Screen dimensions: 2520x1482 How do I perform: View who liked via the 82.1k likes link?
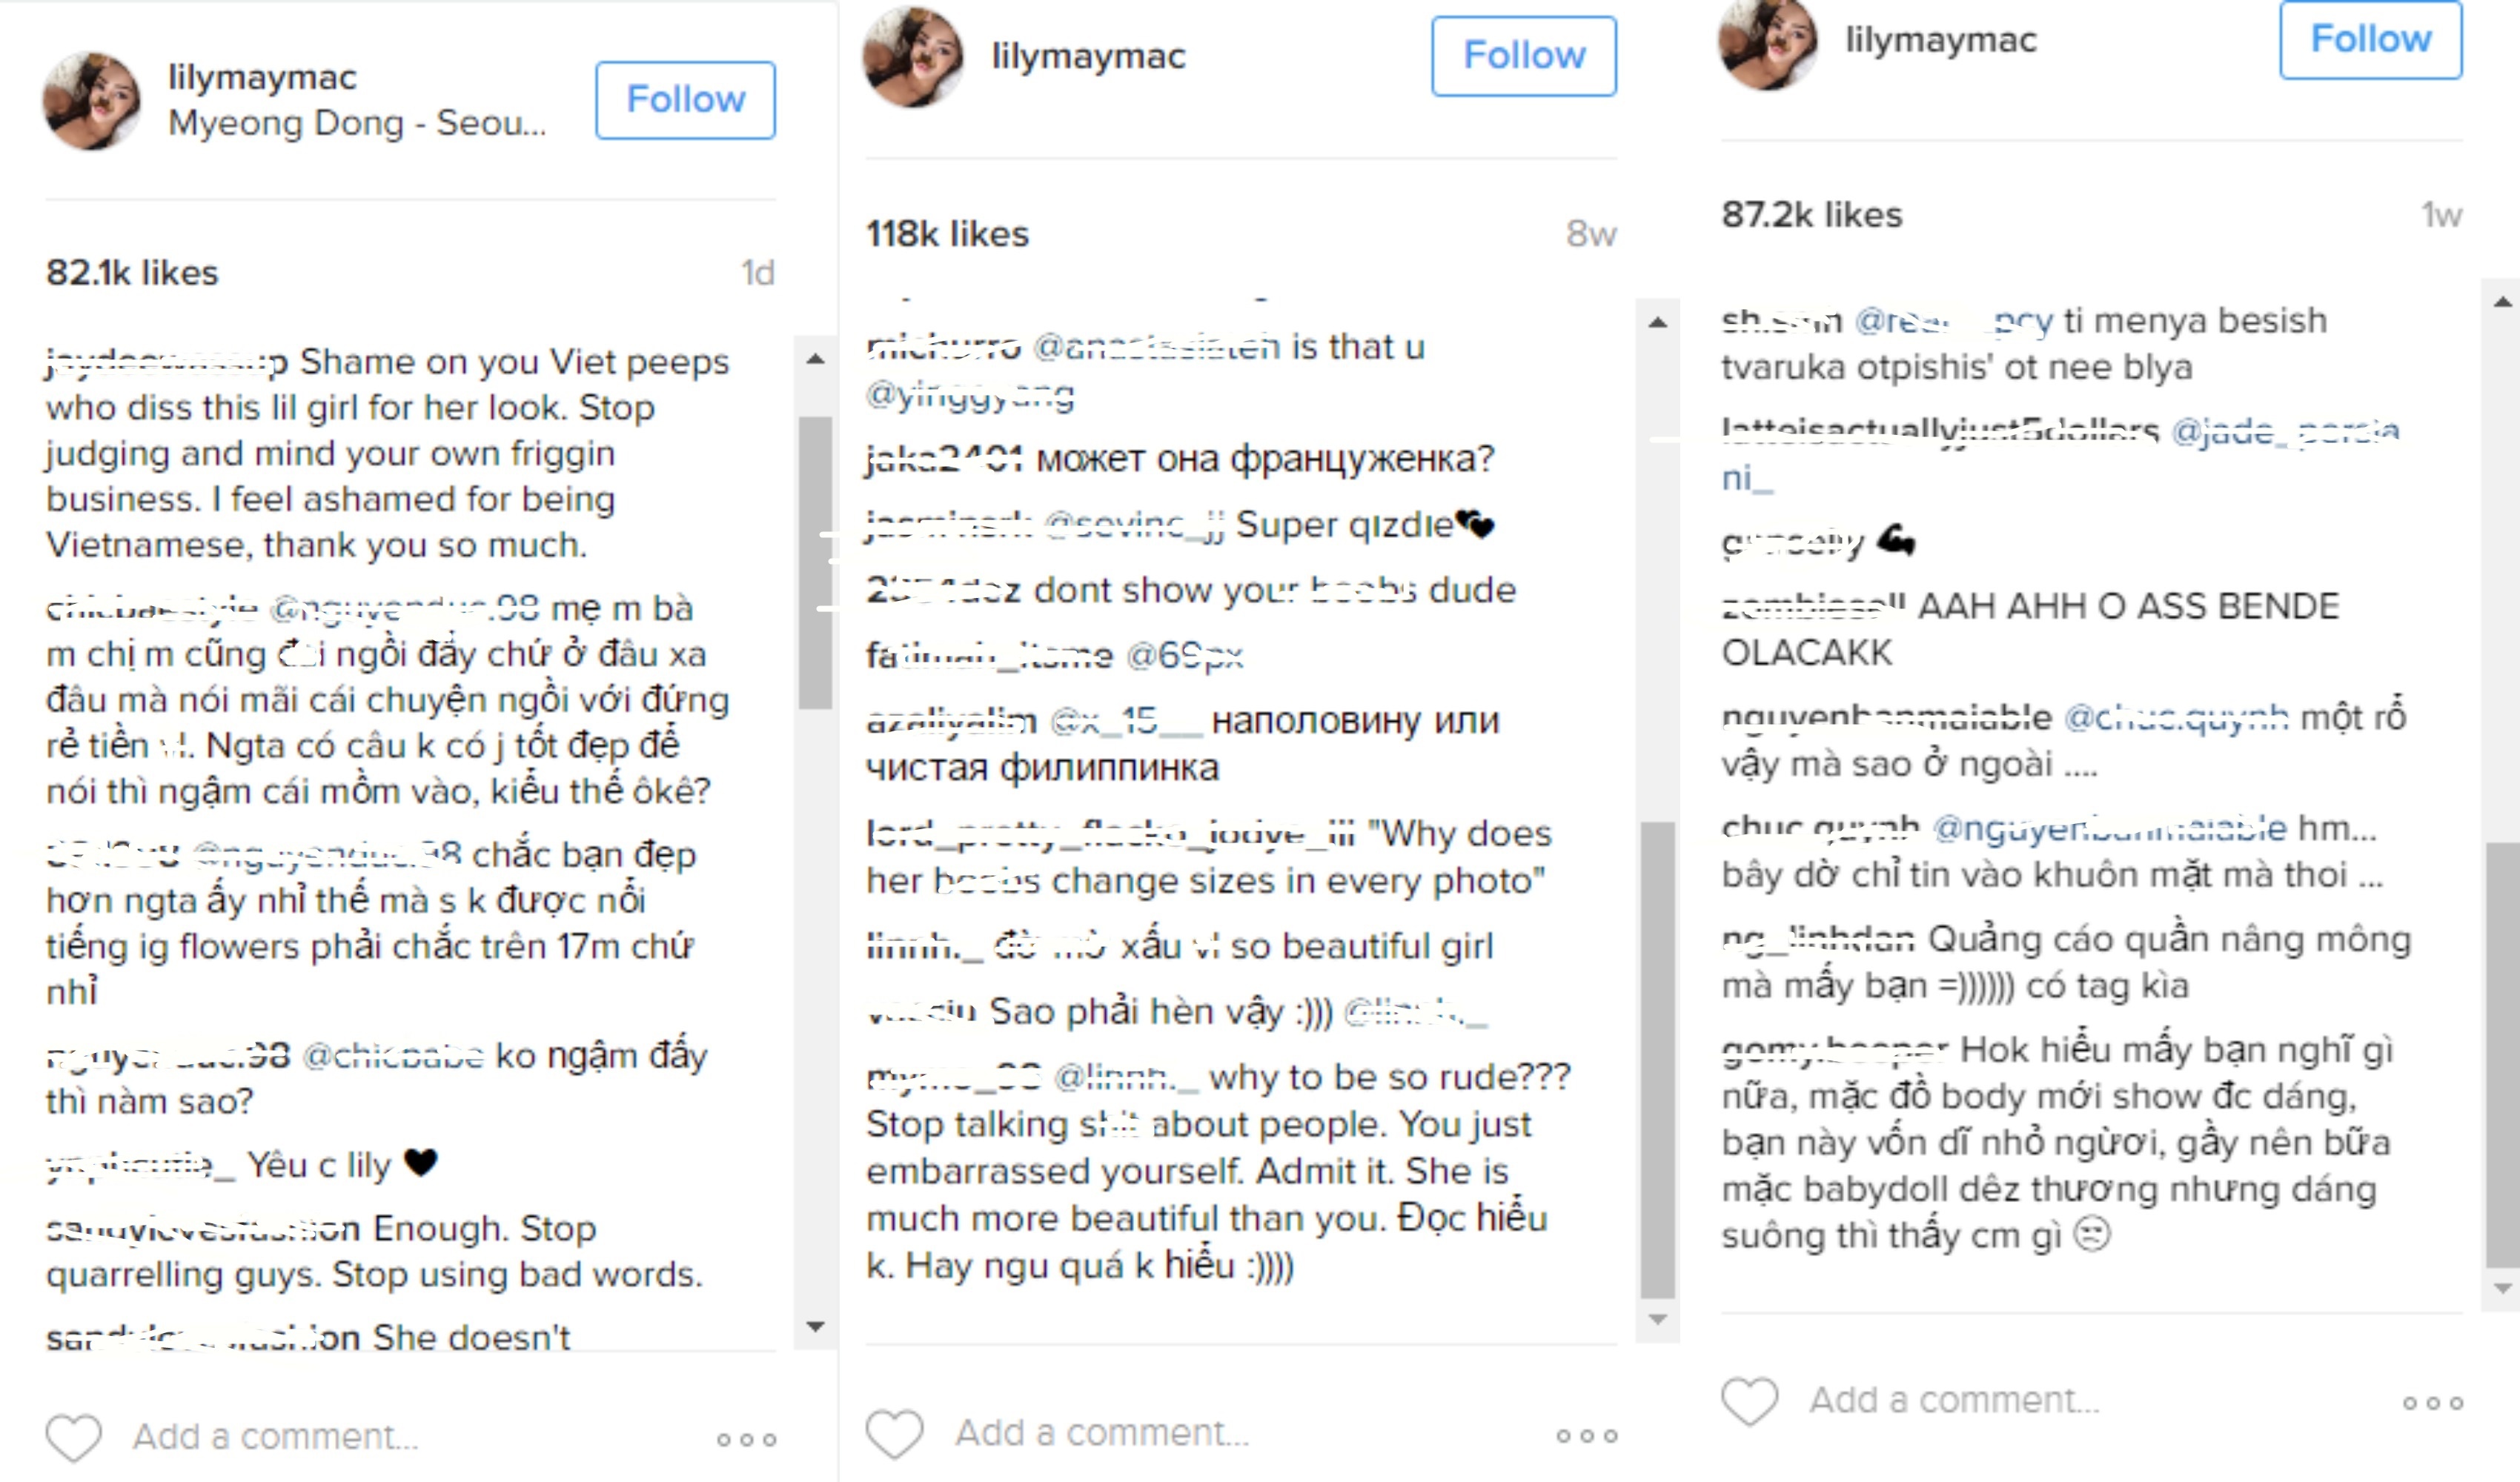133,271
